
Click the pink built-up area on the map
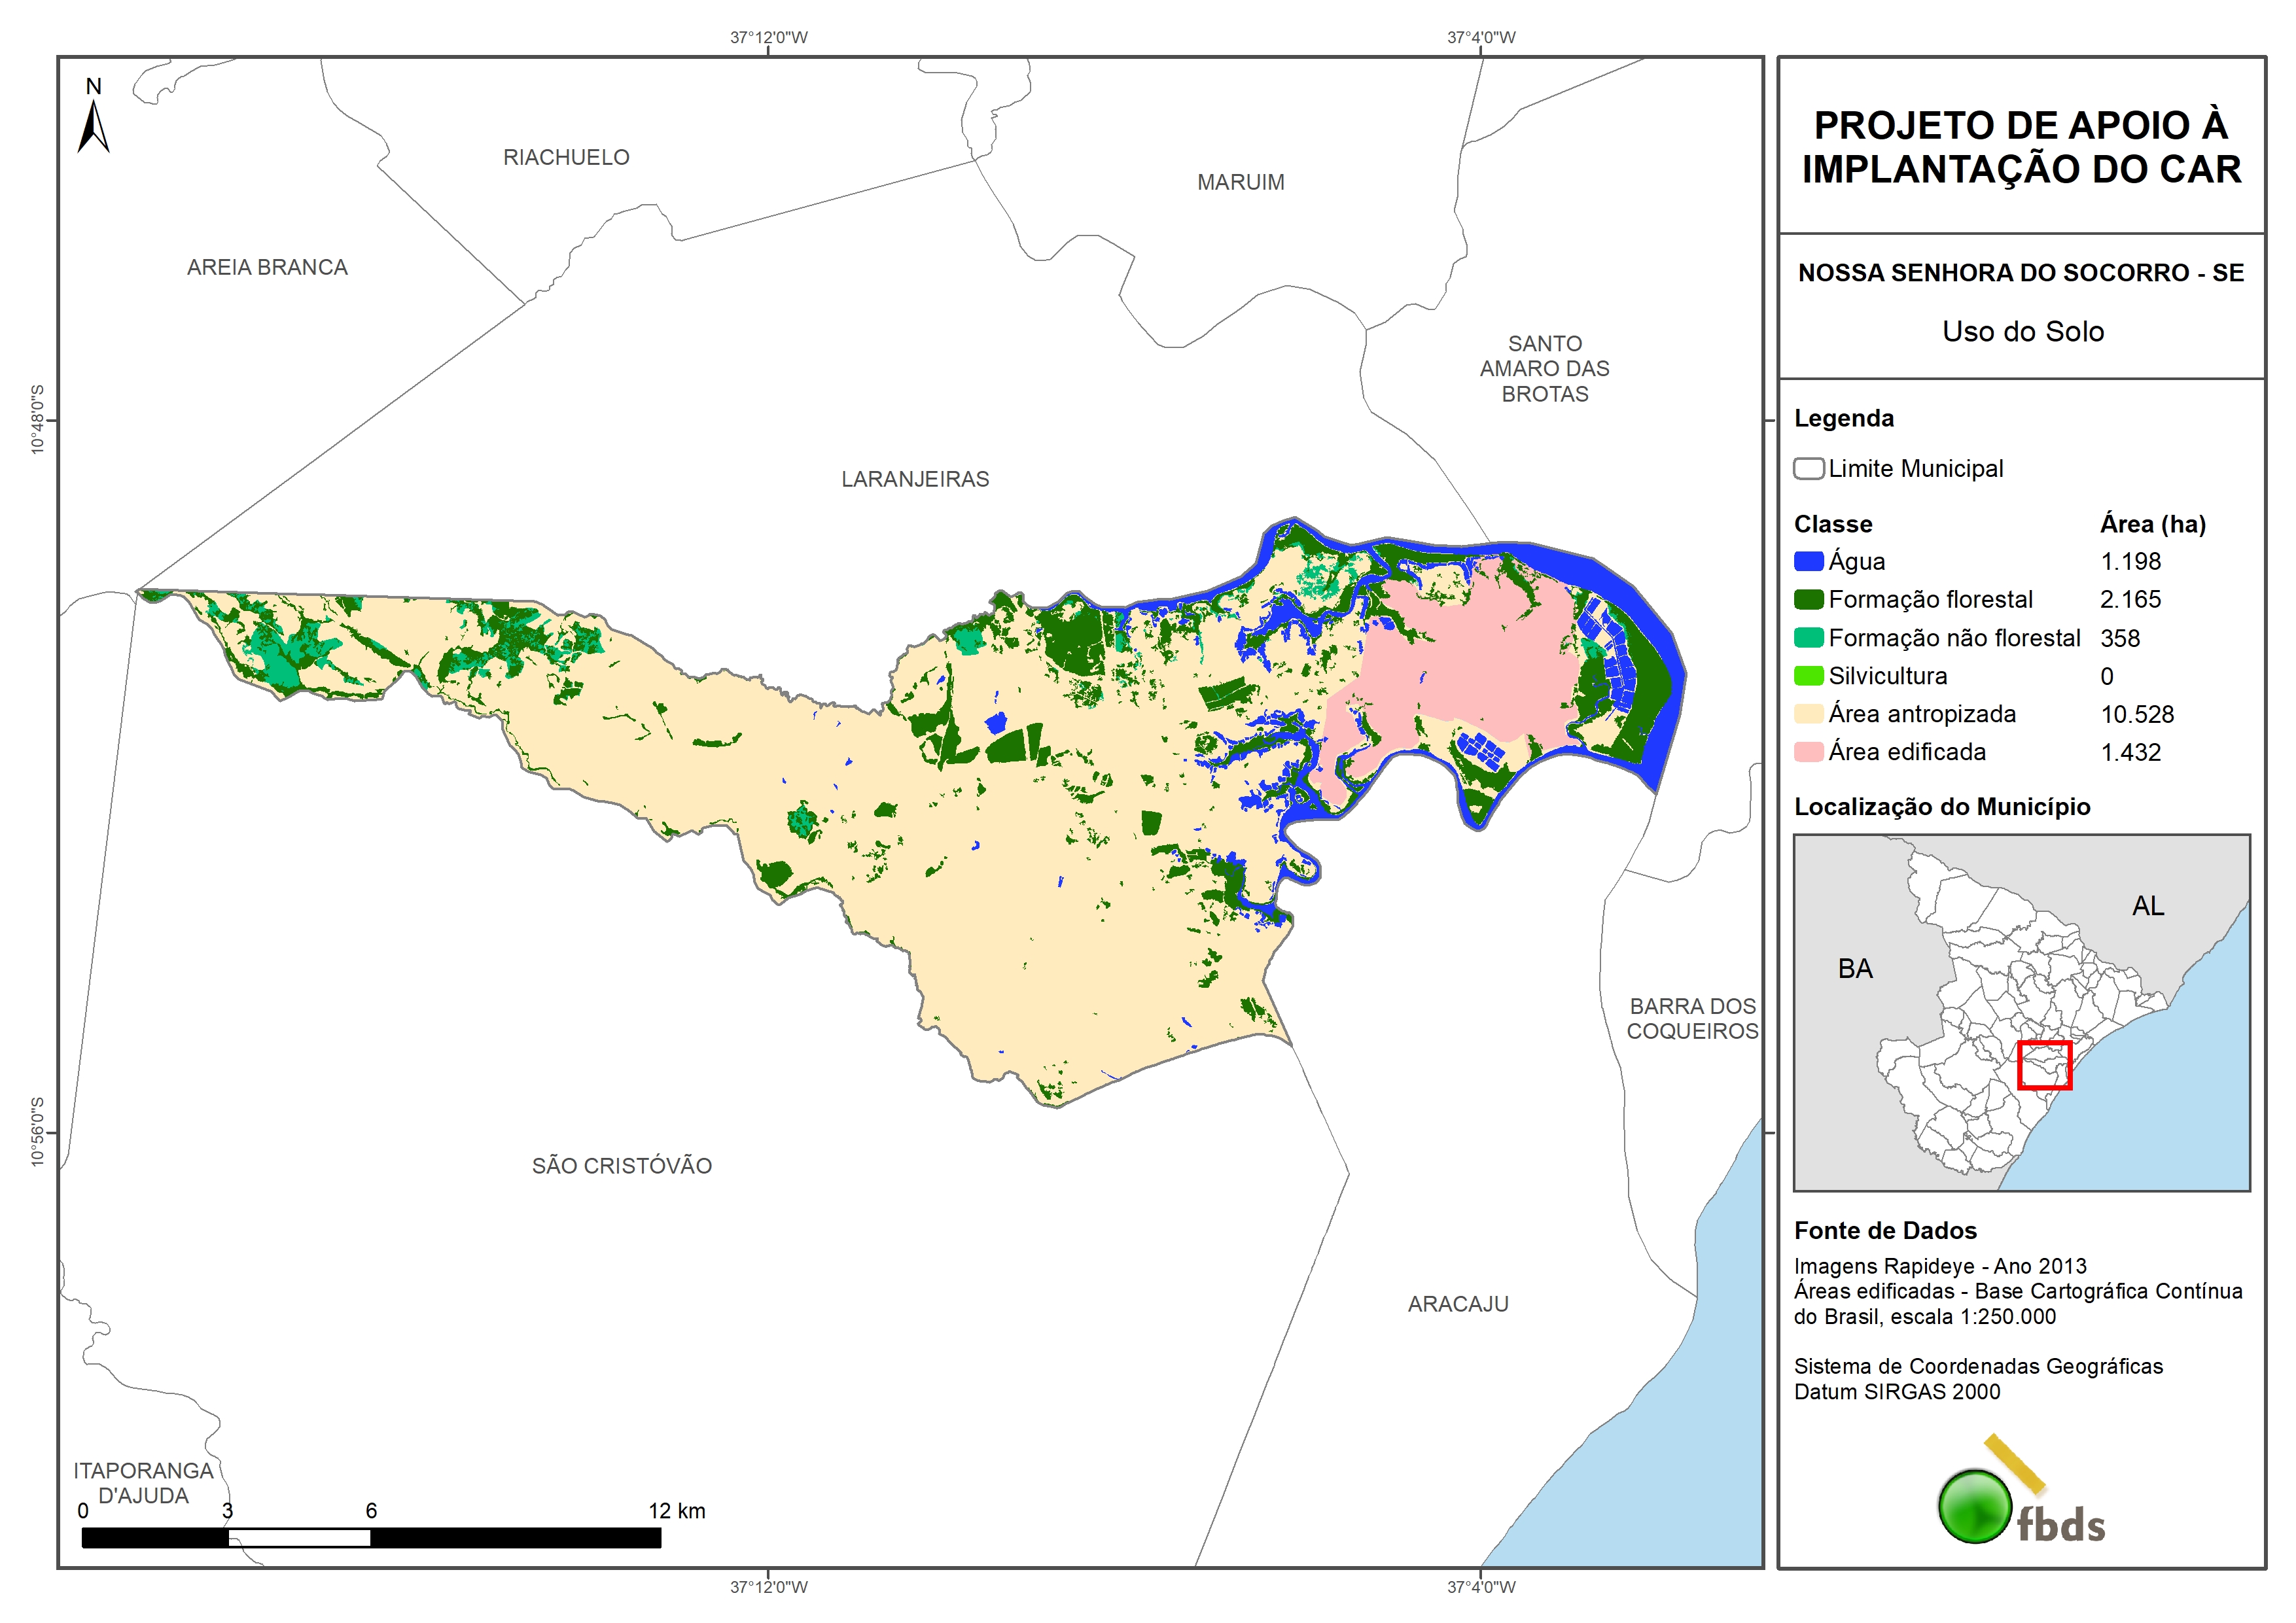pos(1470,660)
